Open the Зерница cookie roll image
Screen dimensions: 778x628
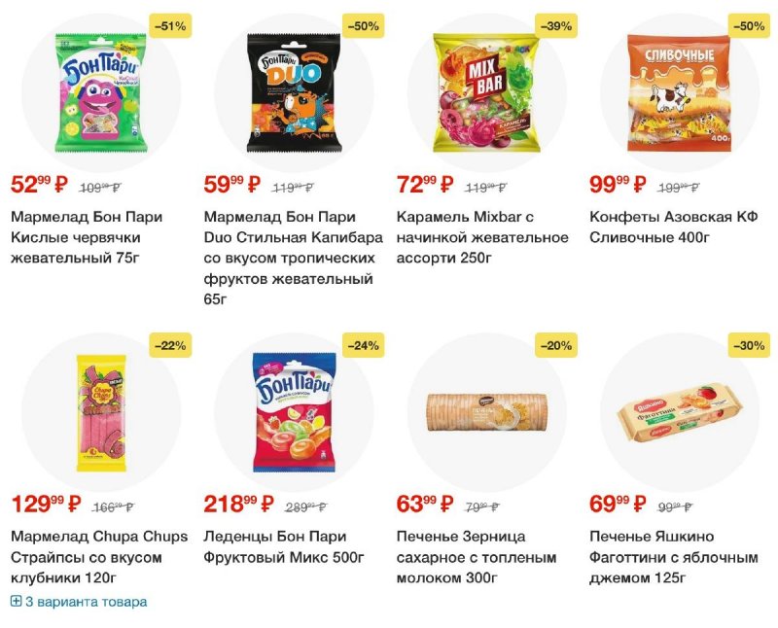coord(487,412)
